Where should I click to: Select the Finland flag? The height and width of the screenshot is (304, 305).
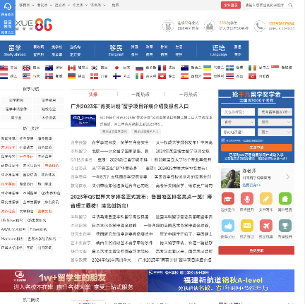click(x=116, y=76)
